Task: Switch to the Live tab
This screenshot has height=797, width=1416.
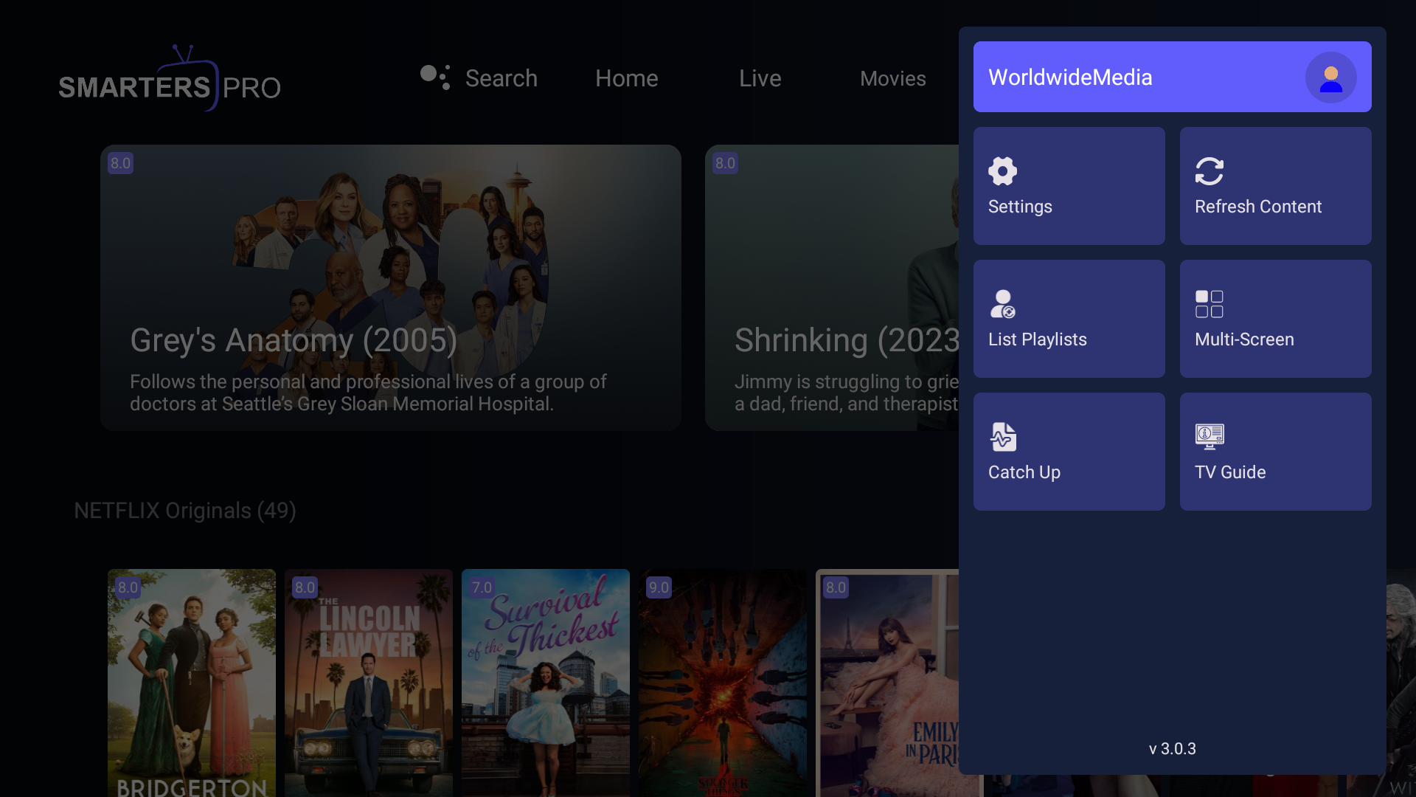Action: 760,78
